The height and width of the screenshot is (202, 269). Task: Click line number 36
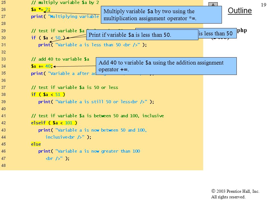3,81
